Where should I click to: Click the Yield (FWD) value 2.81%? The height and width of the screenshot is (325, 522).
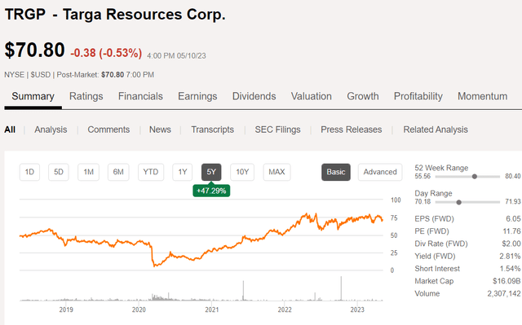pyautogui.click(x=510, y=257)
